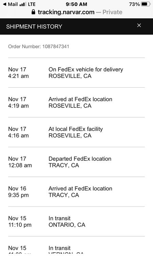153x272 pixels.
Task: Tap the battery icon in status bar
Action: click(x=146, y=4)
